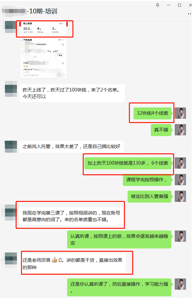Viewport: 192px width, 302px height.
Task: Click own avatar next to '肯定比别人管着强'
Action: [x=180, y=196]
